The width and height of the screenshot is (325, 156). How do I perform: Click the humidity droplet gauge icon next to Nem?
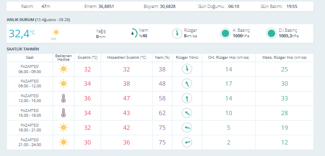134,33
